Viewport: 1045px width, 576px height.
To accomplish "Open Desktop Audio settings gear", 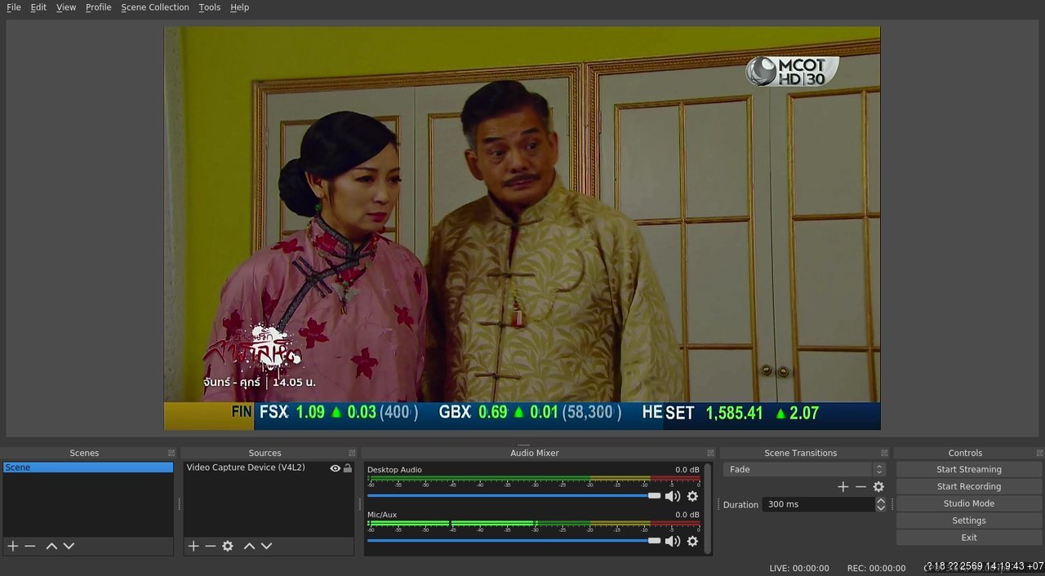I will click(692, 496).
